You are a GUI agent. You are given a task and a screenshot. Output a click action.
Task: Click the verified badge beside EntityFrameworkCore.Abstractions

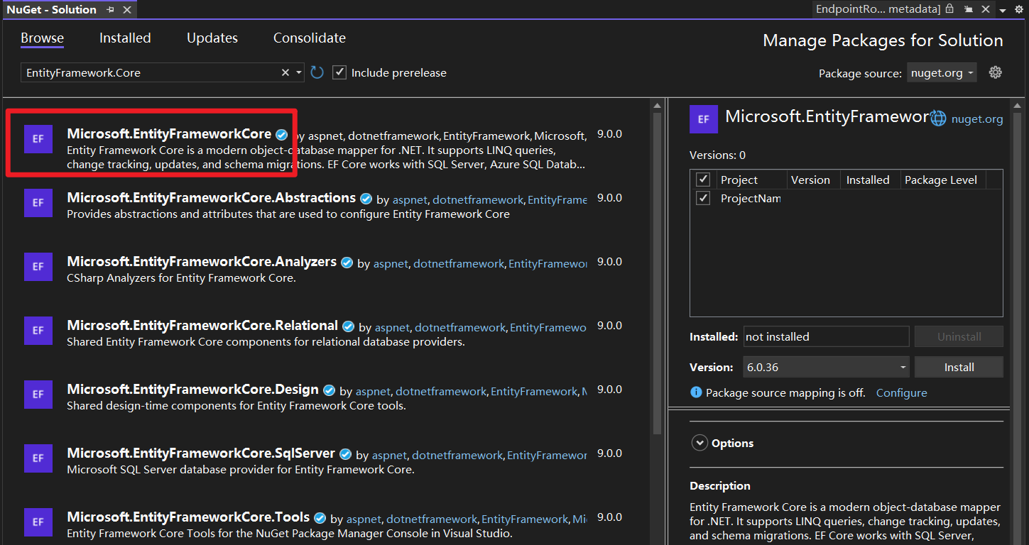pyautogui.click(x=366, y=199)
